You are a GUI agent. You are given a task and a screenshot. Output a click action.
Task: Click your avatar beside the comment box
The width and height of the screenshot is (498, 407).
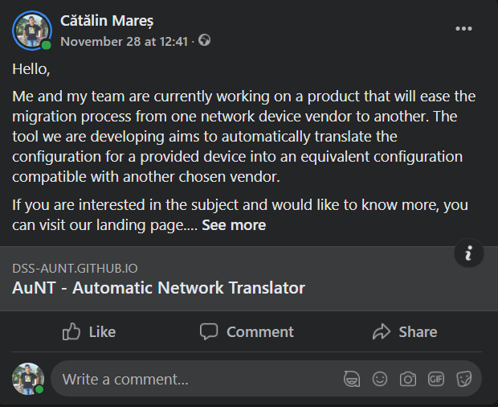pos(27,378)
